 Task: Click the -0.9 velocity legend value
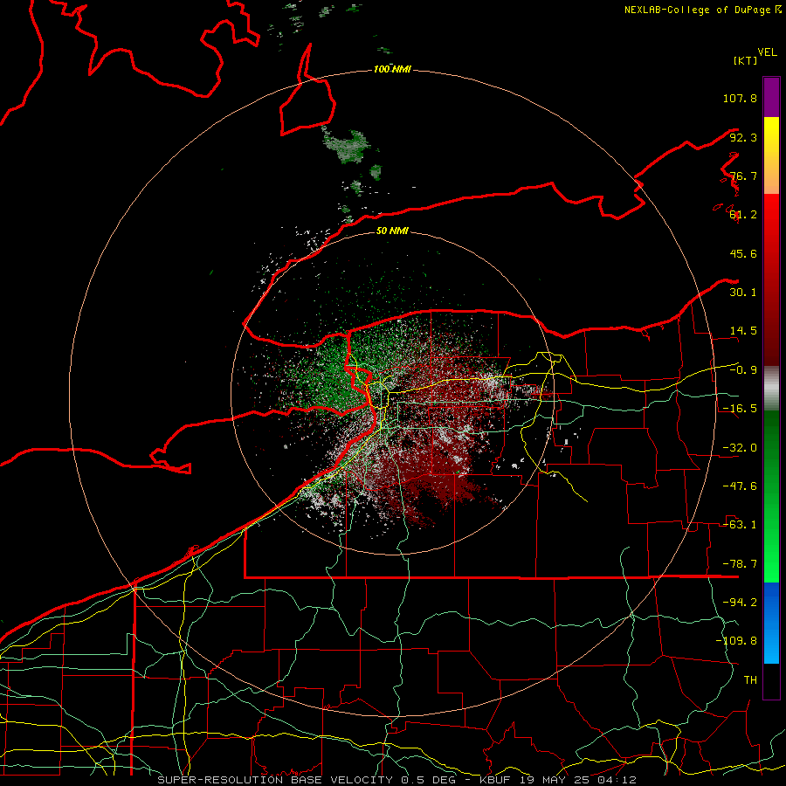click(x=743, y=370)
